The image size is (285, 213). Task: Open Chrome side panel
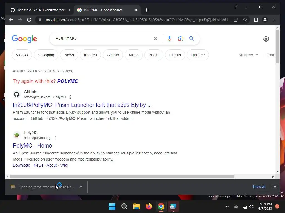(256, 20)
